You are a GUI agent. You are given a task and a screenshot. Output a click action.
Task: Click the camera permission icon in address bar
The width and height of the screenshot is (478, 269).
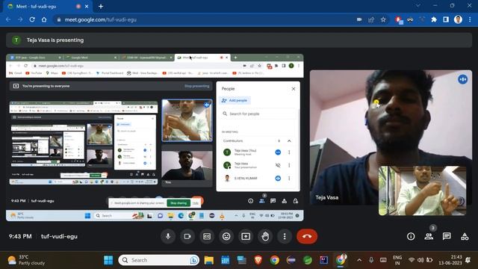359,19
